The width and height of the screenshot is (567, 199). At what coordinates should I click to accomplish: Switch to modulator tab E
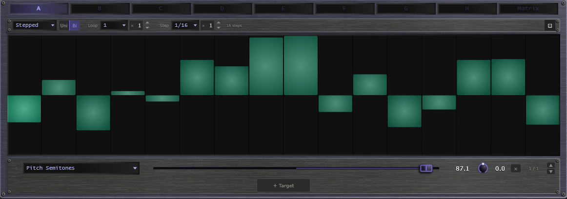(283, 9)
